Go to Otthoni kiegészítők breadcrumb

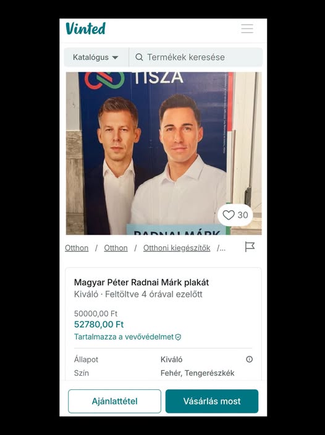point(177,248)
